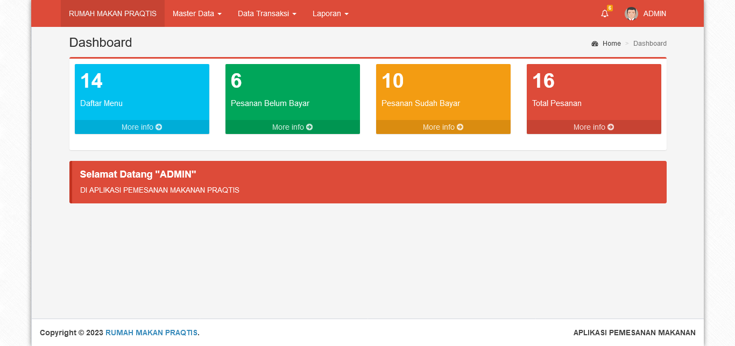Select the Dashboard breadcrumb text
Image resolution: width=735 pixels, height=346 pixels.
pos(649,44)
